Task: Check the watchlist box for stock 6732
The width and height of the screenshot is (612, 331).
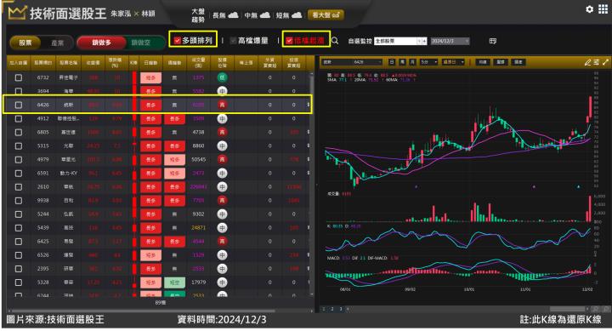Action: (x=19, y=77)
